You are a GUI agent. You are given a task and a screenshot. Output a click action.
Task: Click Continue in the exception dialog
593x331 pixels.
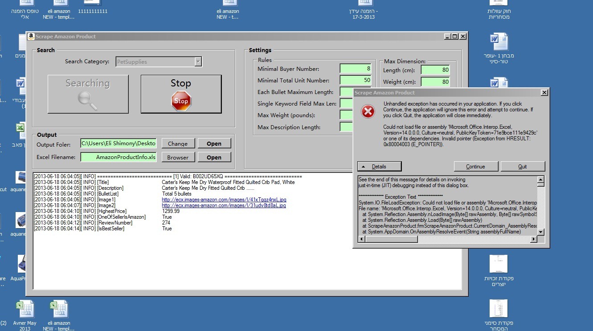point(475,166)
